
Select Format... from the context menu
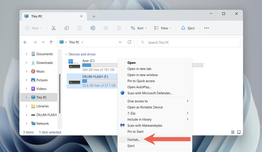pos(134,140)
